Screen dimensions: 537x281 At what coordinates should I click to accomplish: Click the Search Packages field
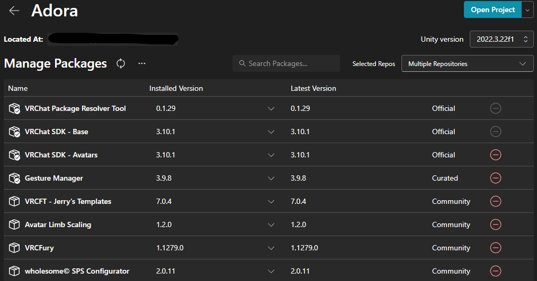tap(286, 63)
